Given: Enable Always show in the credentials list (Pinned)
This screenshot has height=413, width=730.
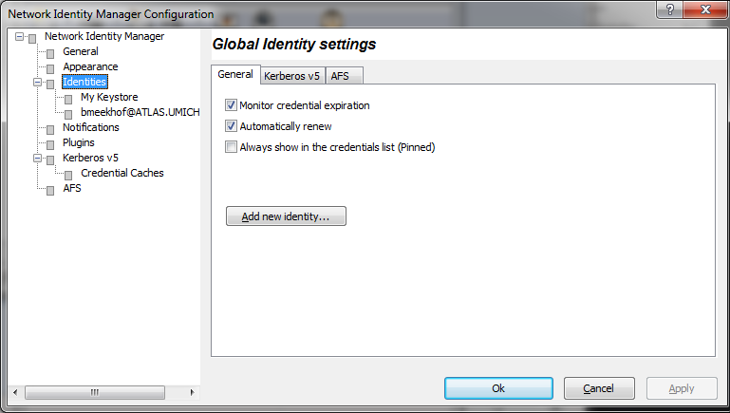Looking at the screenshot, I should click(231, 147).
